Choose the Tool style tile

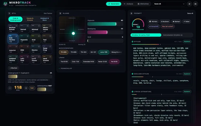click(47, 39)
